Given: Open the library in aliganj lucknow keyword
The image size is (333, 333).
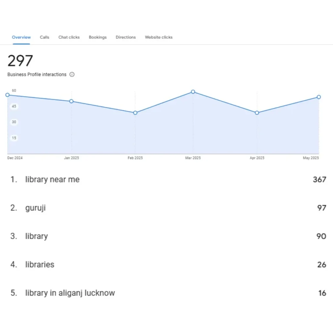Looking at the screenshot, I should (70, 293).
